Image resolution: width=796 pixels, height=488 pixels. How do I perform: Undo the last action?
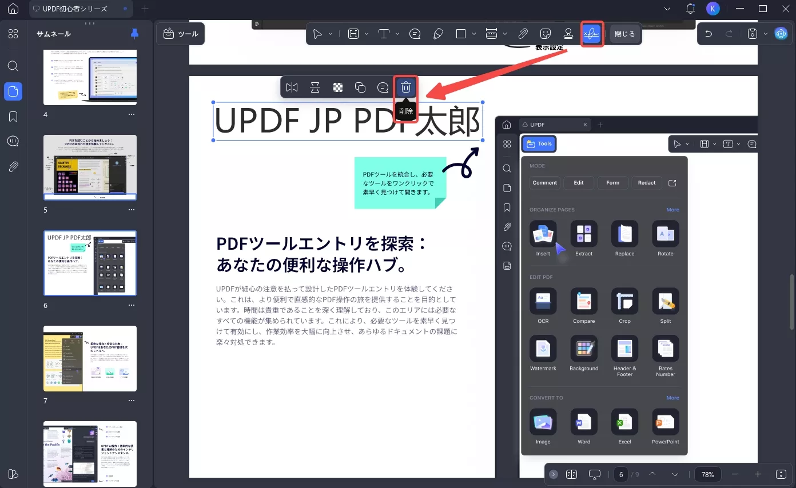[x=709, y=34]
